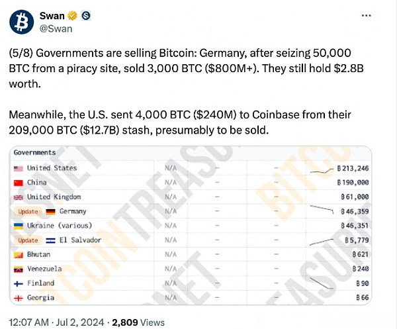
Task: Click the United States flag icon
Action: 19,168
